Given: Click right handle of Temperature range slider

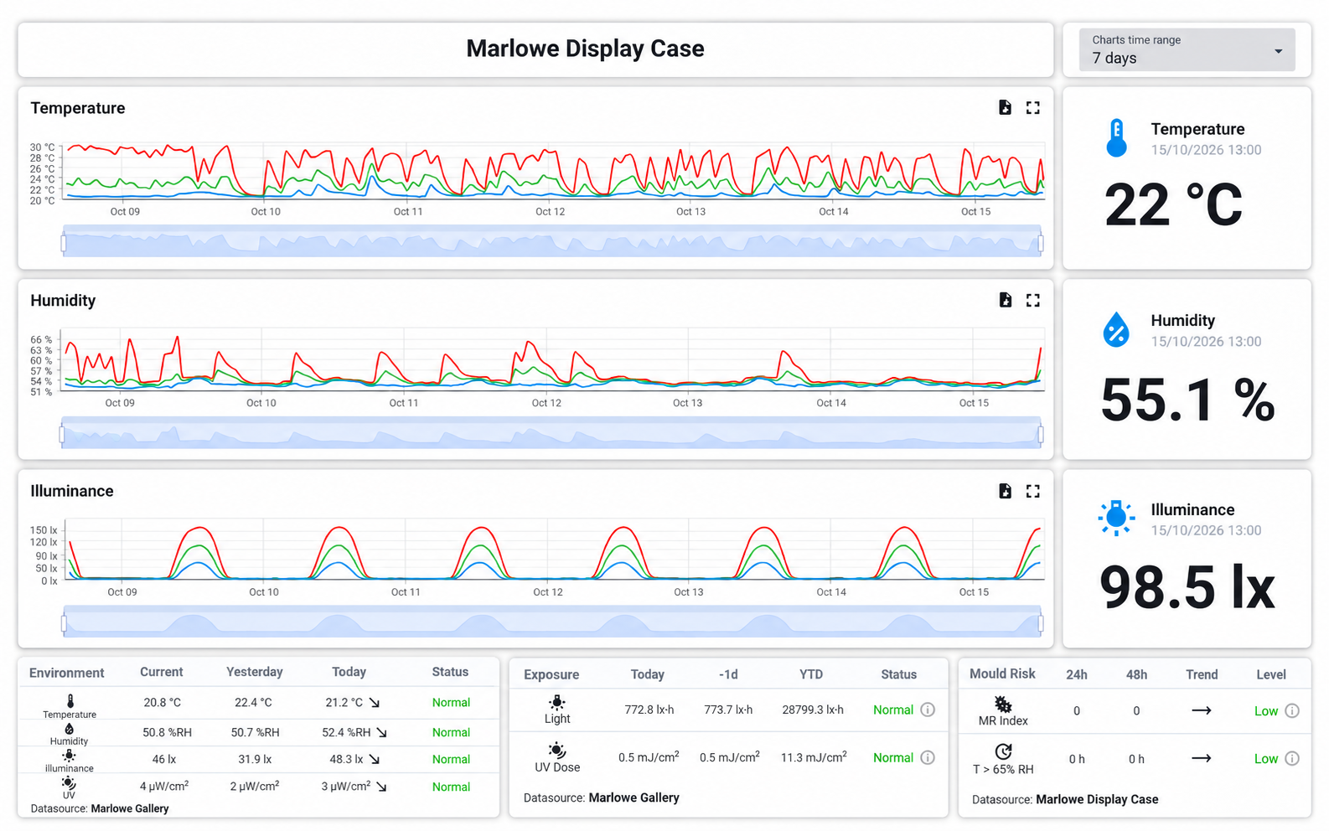Looking at the screenshot, I should [1041, 243].
